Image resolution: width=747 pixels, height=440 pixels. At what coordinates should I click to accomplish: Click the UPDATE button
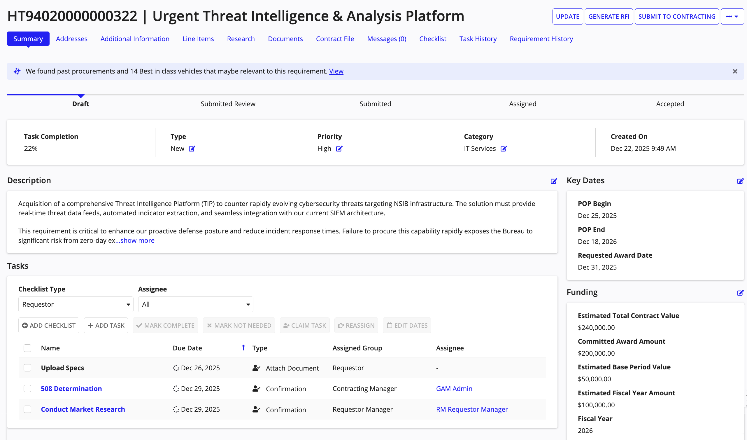pos(567,17)
